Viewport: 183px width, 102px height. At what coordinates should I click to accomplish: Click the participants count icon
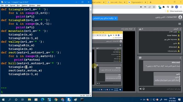click(140, 29)
